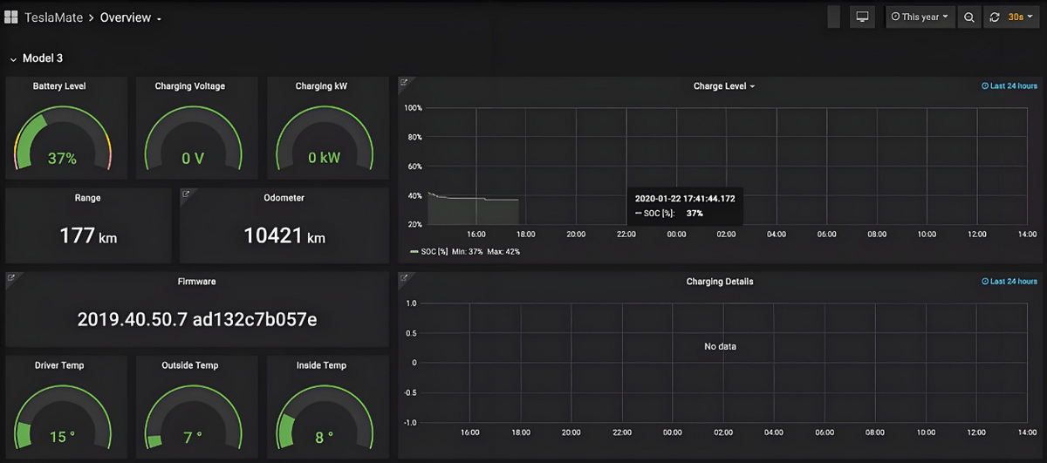Click the Battery Level panel title
The width and height of the screenshot is (1047, 463).
pyautogui.click(x=59, y=86)
